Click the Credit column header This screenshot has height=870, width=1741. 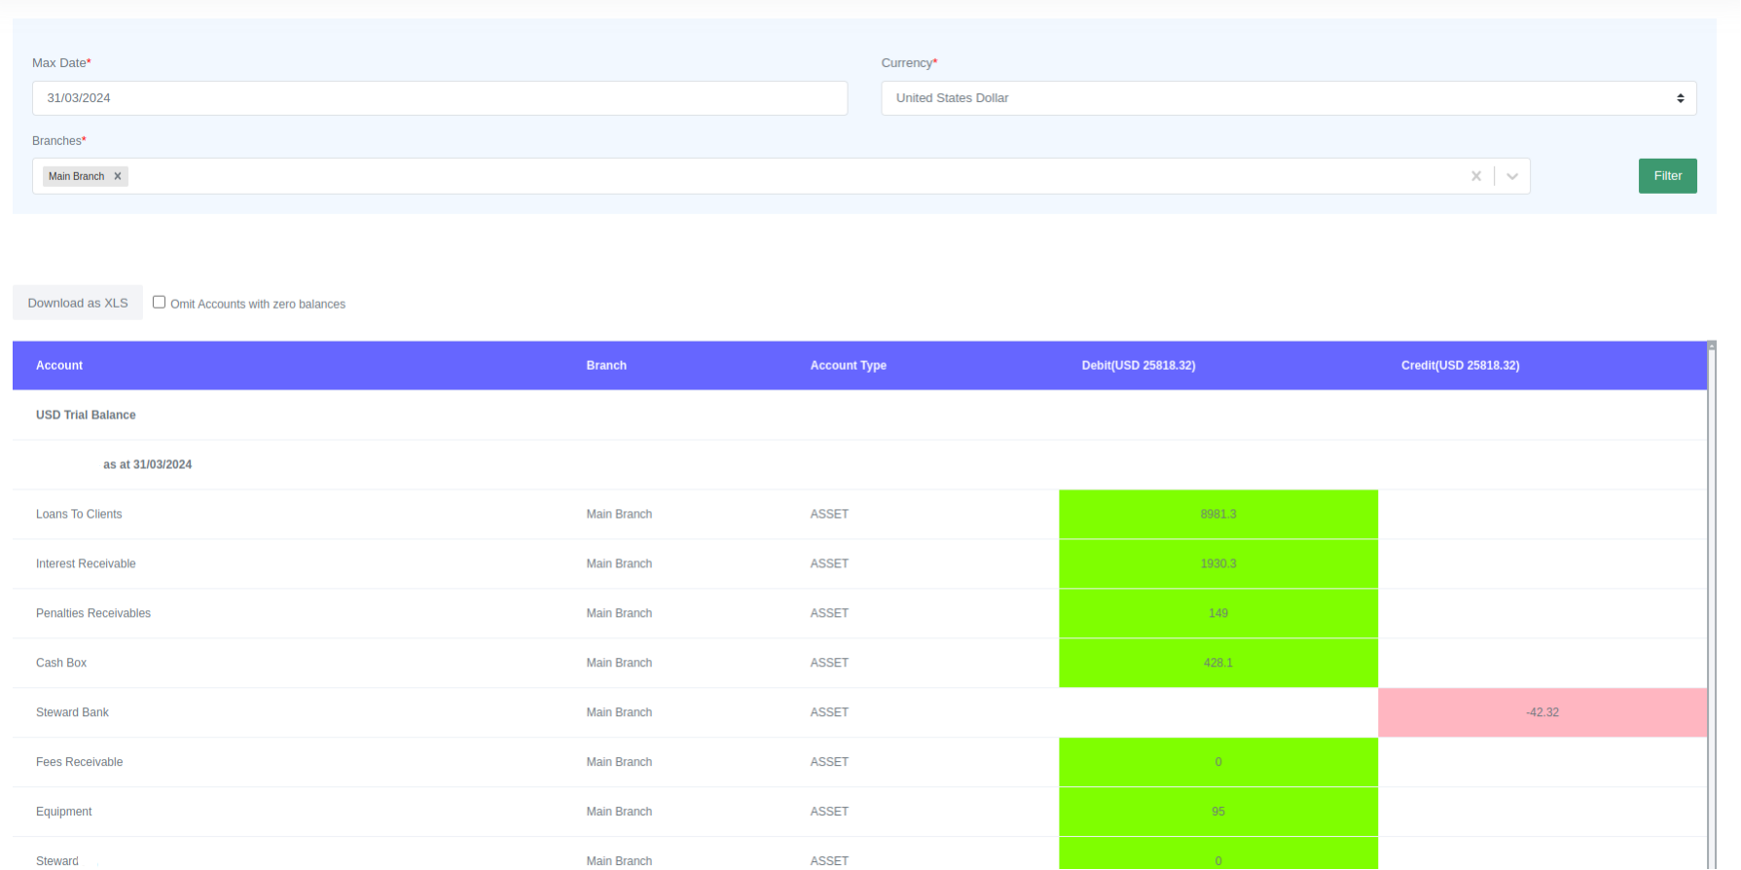[x=1460, y=366]
